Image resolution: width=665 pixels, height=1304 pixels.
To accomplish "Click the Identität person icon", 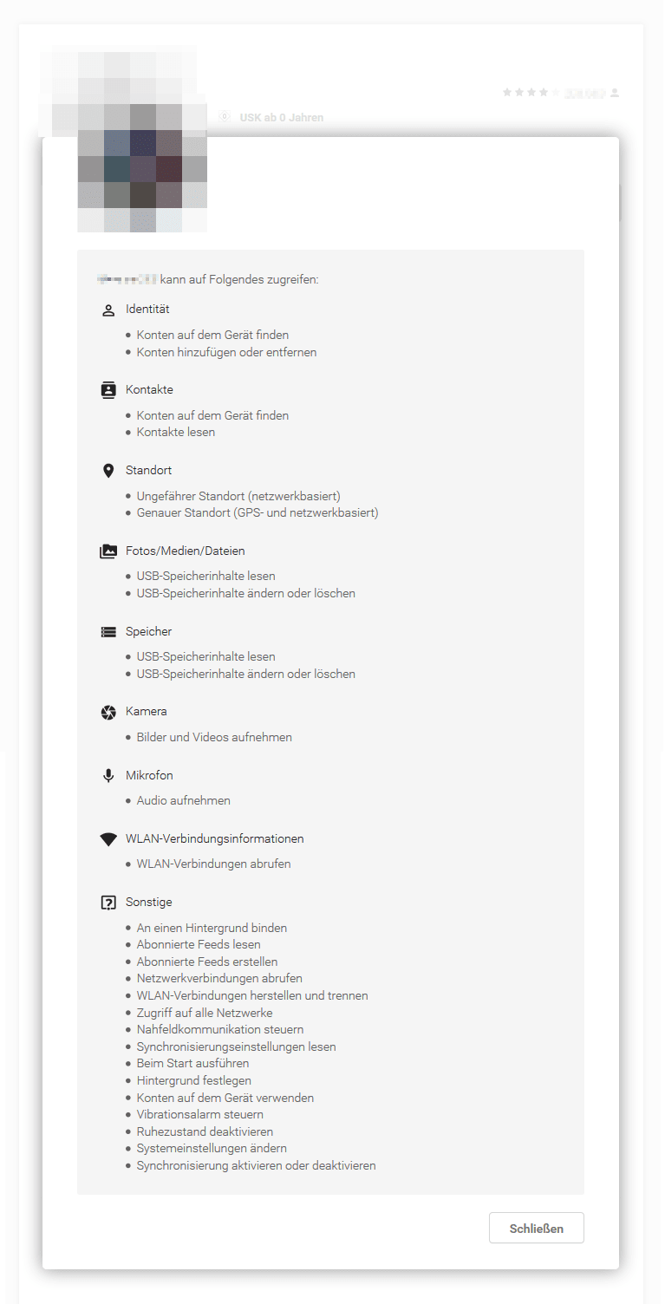I will click(x=108, y=310).
